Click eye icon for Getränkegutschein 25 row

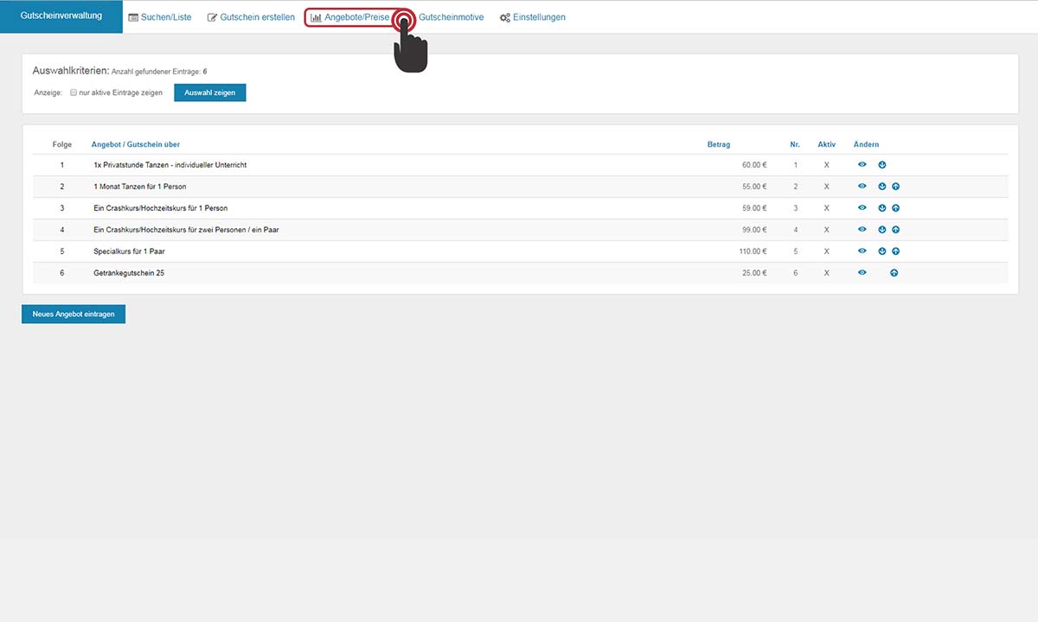(x=862, y=272)
